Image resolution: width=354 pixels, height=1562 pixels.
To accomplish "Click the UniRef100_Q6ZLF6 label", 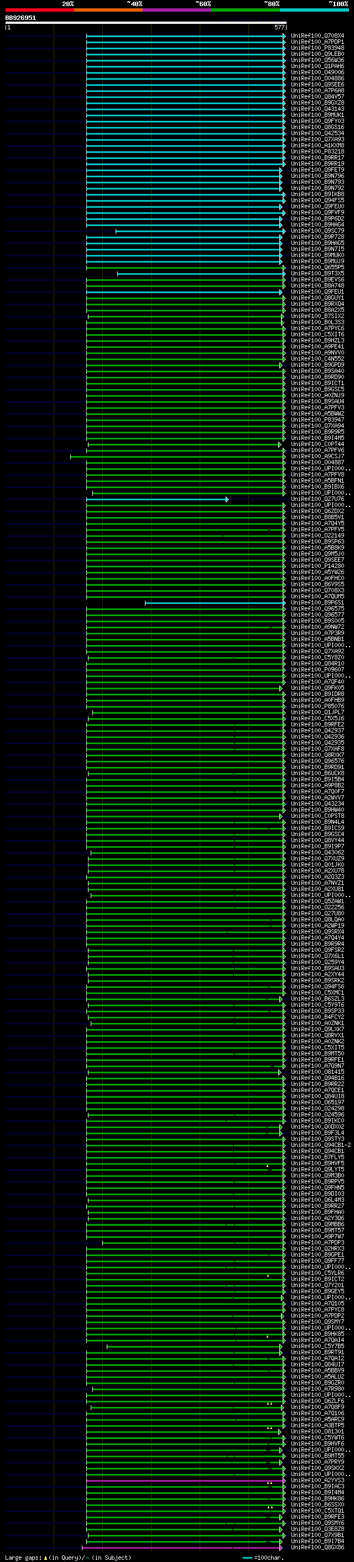I will (x=317, y=1401).
